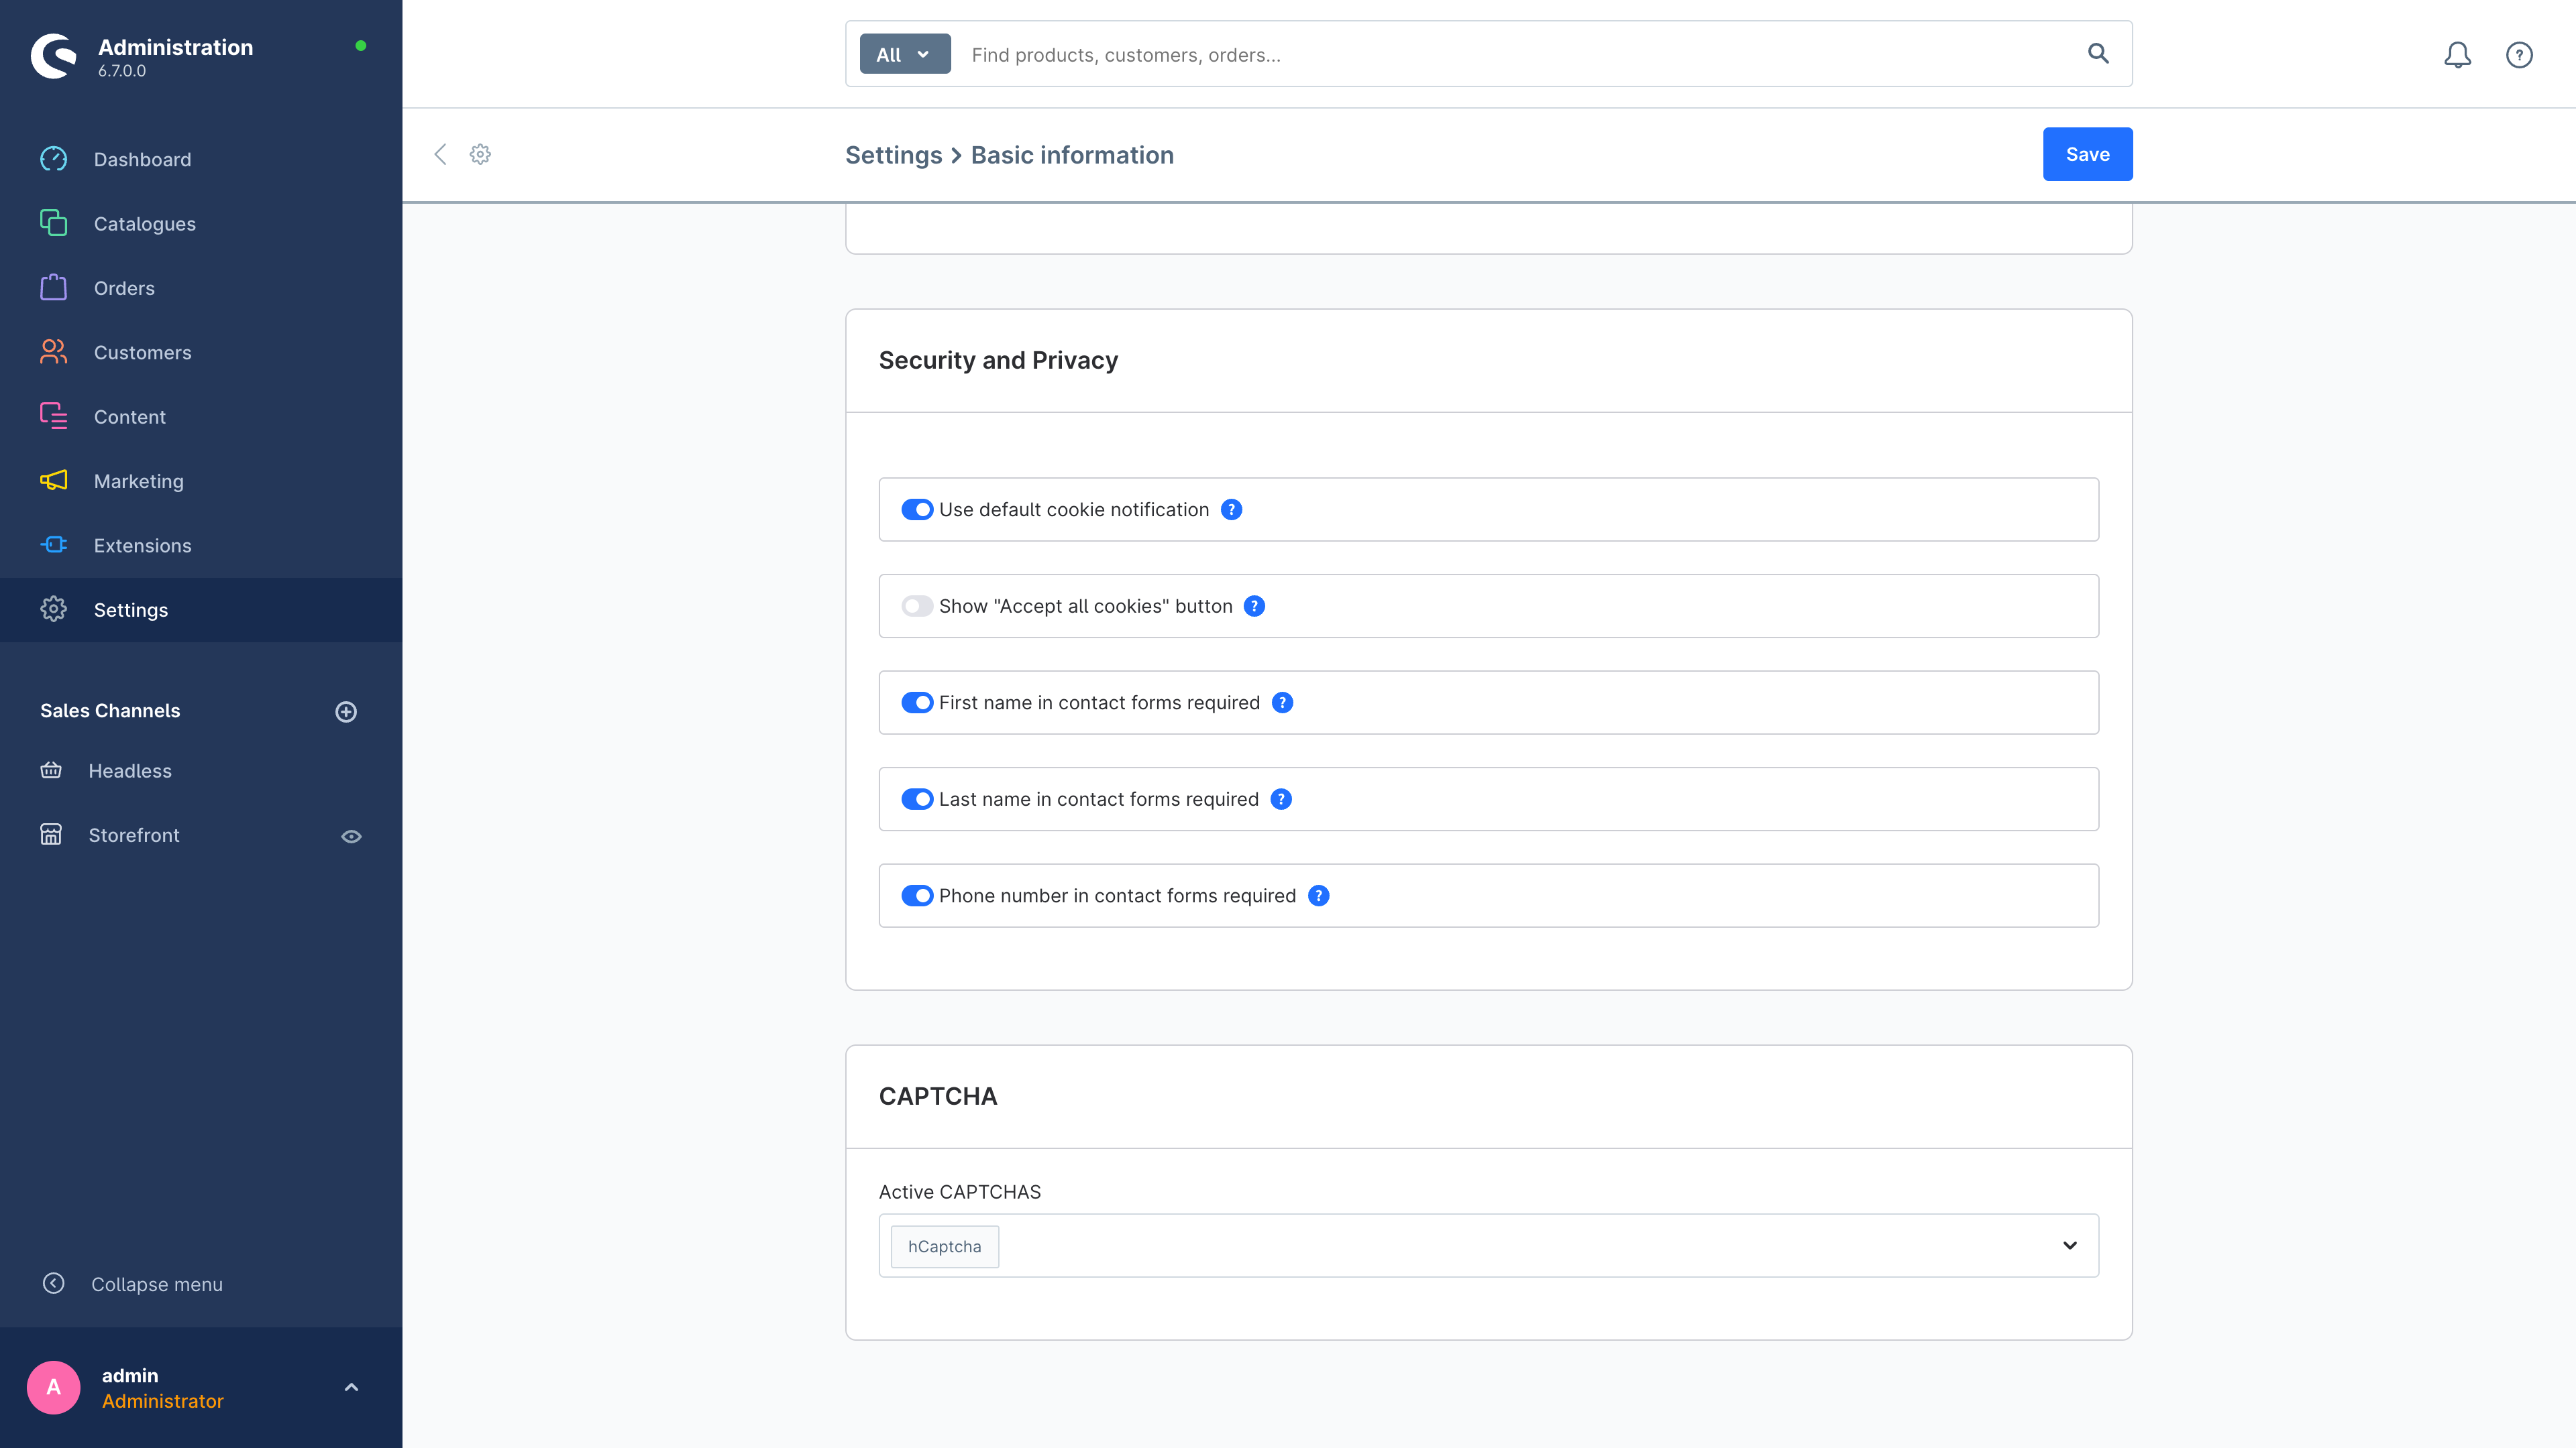Image resolution: width=2576 pixels, height=1448 pixels.
Task: Click the search magnifier icon
Action: point(2098,54)
